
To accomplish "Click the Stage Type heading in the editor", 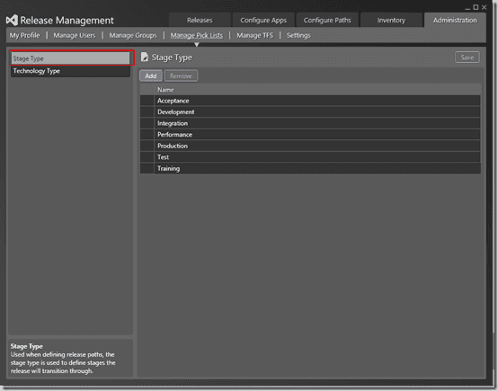I will click(172, 58).
